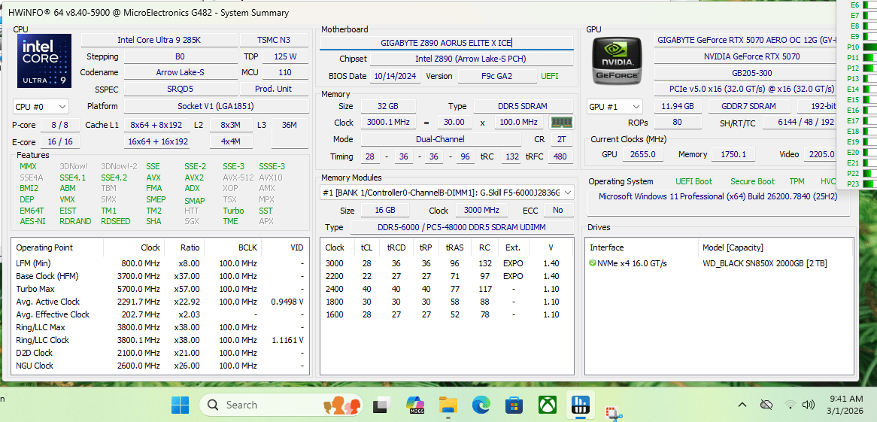Click the search highlights people illustration
This screenshot has height=422, width=877.
341,405
